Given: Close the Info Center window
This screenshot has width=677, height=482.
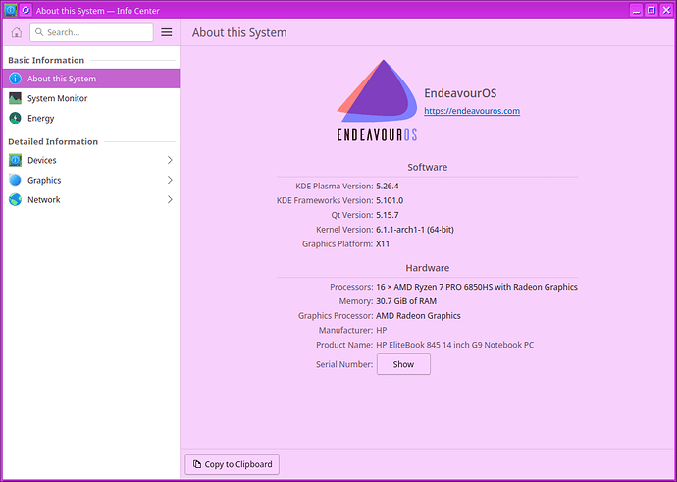Looking at the screenshot, I should [x=666, y=11].
